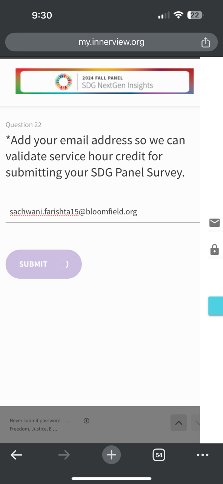Tap the battery indicator in status bar
This screenshot has width=223, height=484.
195,15
